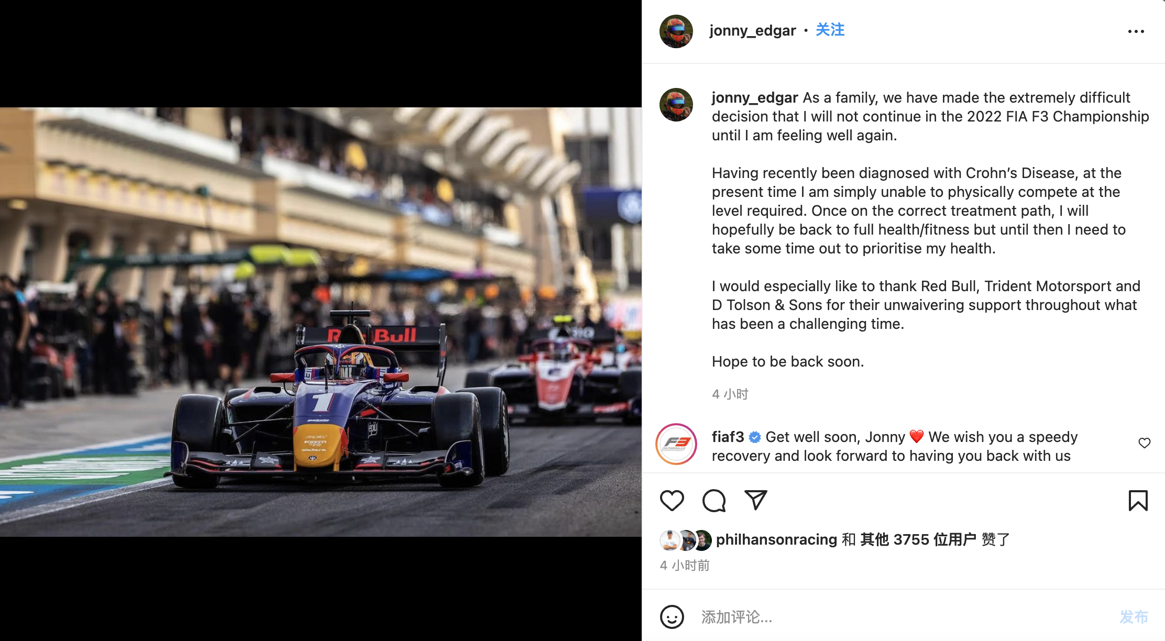Viewport: 1165px width, 641px height.
Task: Save post with bookmark icon
Action: tap(1138, 501)
